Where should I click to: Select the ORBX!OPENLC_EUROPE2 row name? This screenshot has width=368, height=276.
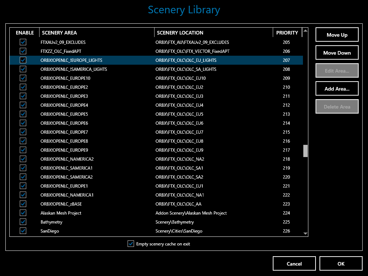[64, 87]
